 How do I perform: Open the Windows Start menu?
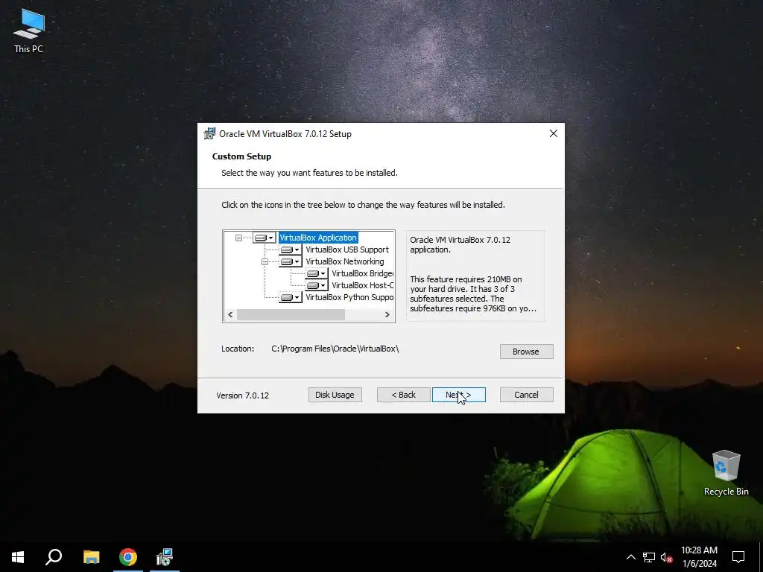point(18,557)
